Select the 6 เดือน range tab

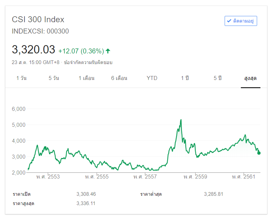point(119,78)
